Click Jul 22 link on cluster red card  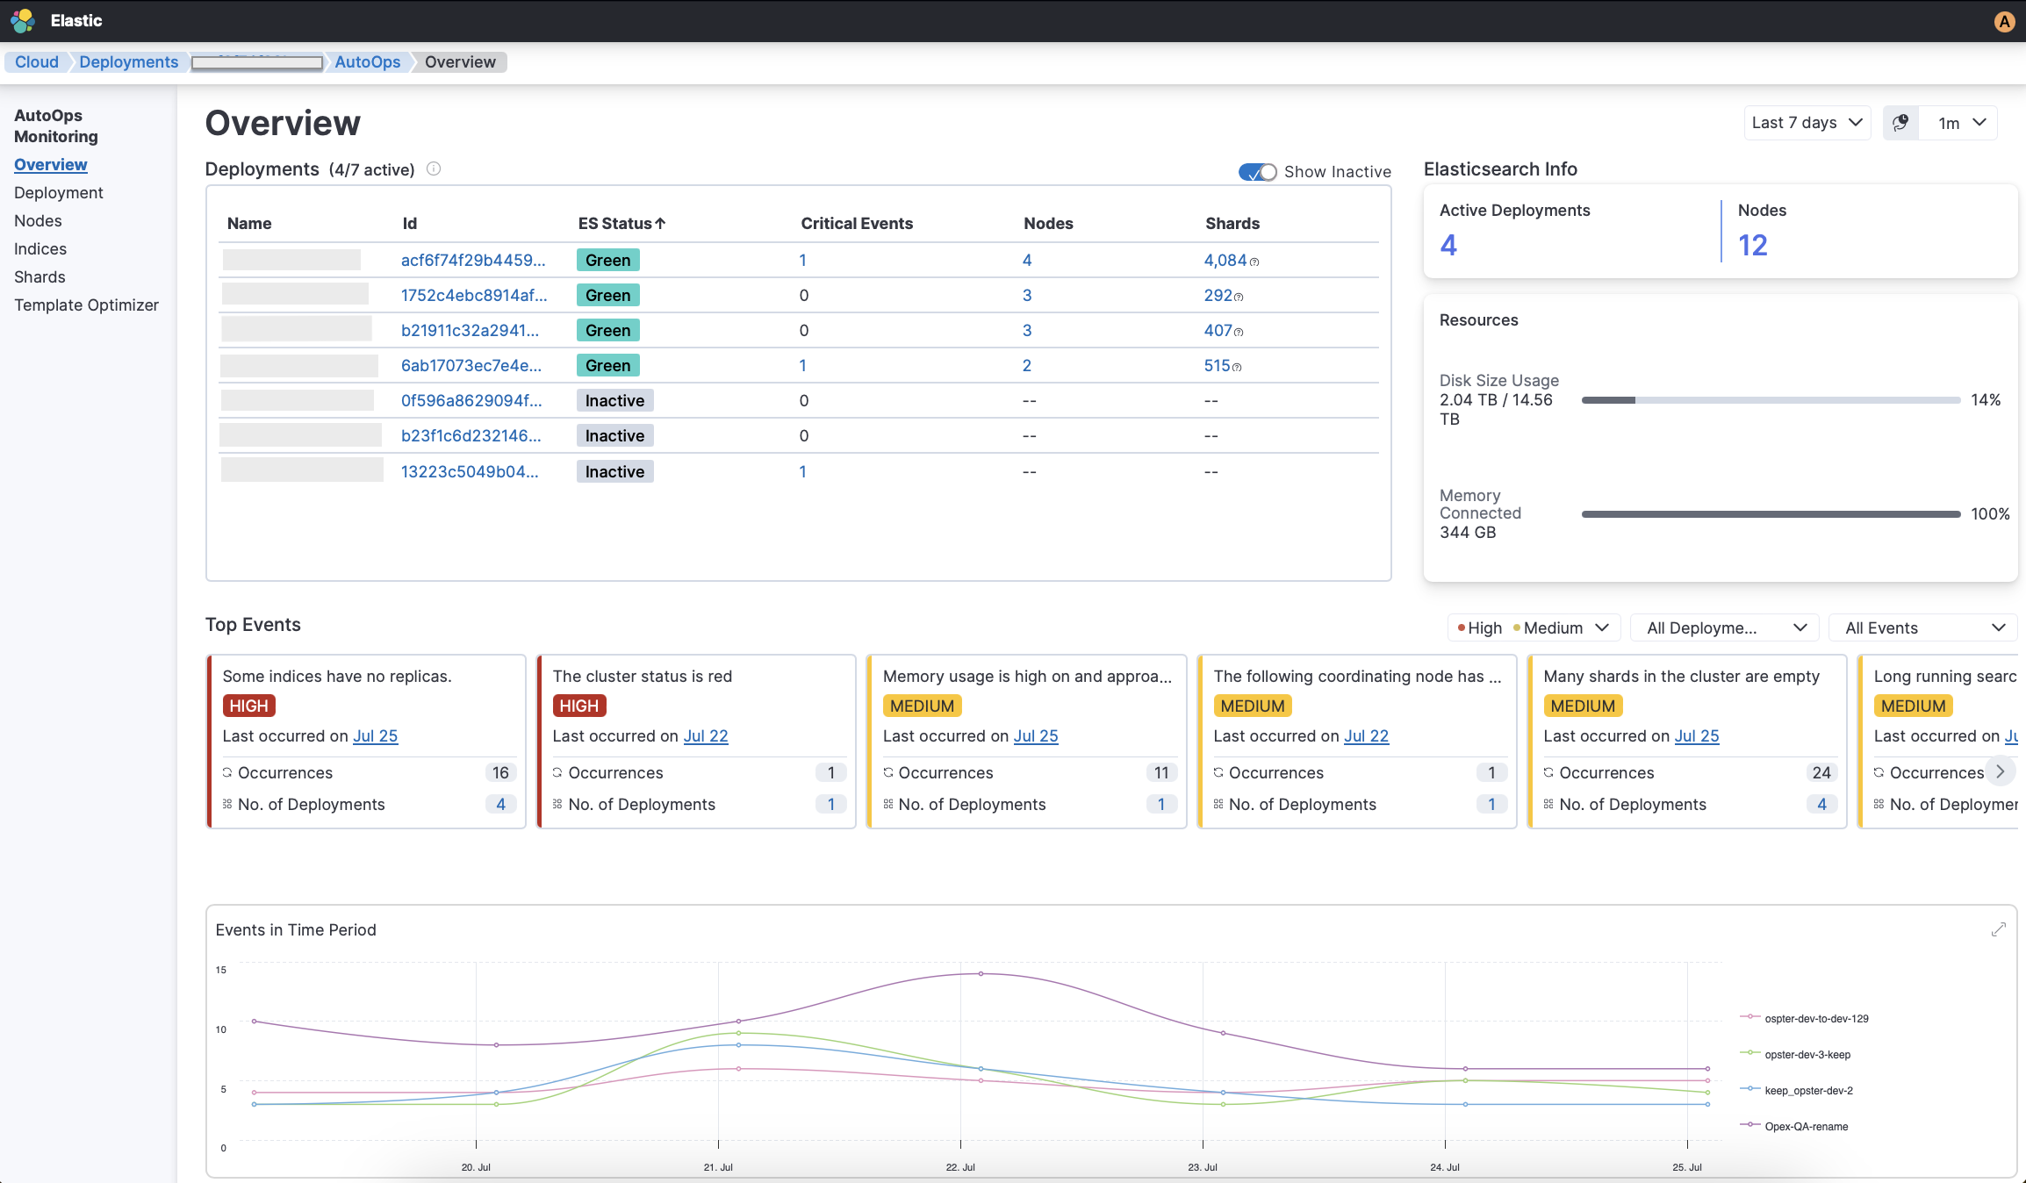[x=706, y=735]
